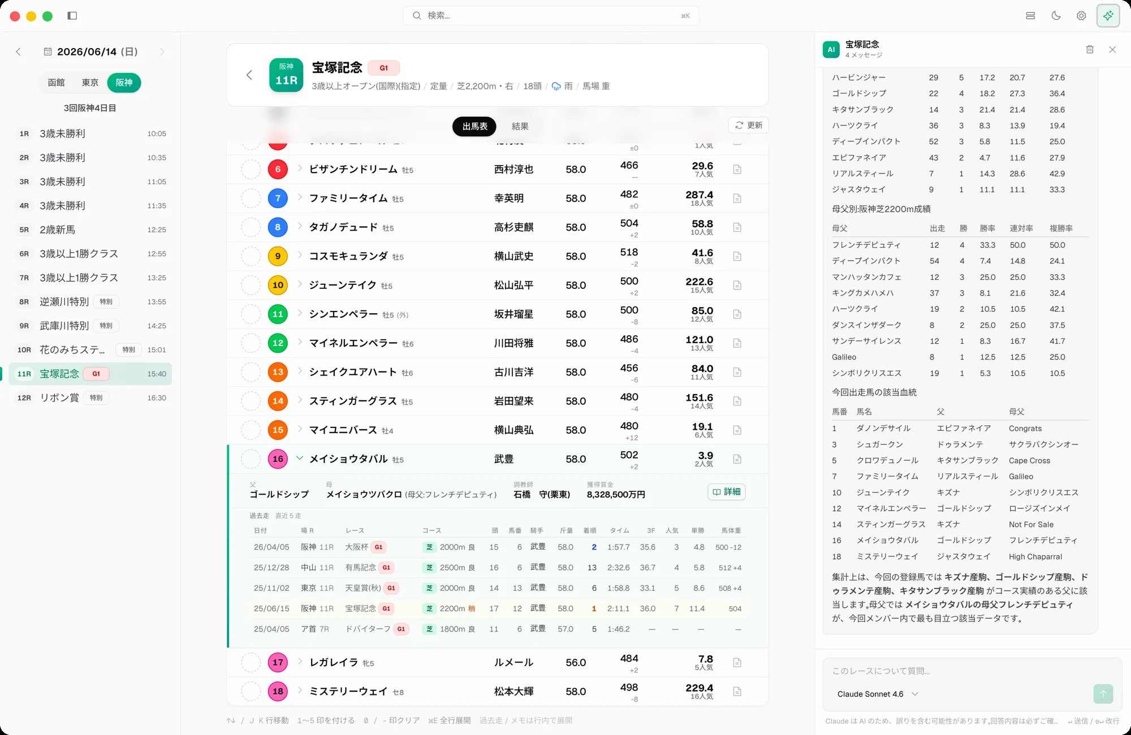This screenshot has width=1131, height=735.
Task: Select horse number 11 green badge
Action: [x=278, y=314]
